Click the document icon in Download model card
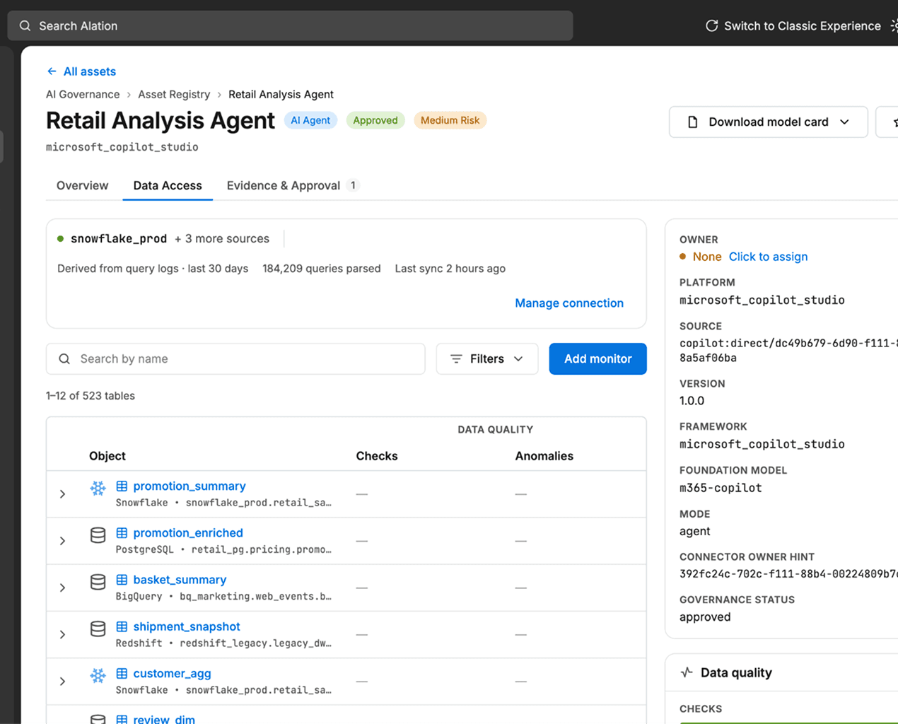 pos(693,122)
